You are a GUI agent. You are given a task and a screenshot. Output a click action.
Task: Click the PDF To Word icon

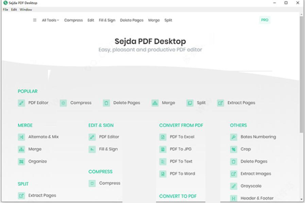[163, 174]
